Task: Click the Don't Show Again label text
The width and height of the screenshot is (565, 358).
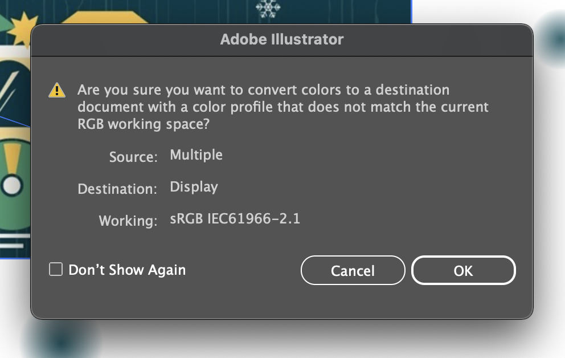Action: click(x=126, y=269)
